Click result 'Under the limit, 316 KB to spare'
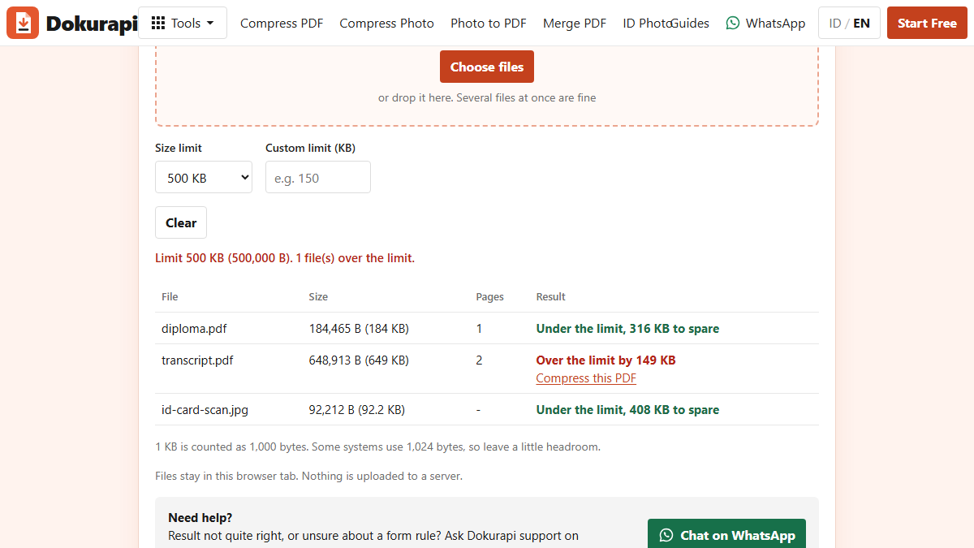 click(627, 329)
